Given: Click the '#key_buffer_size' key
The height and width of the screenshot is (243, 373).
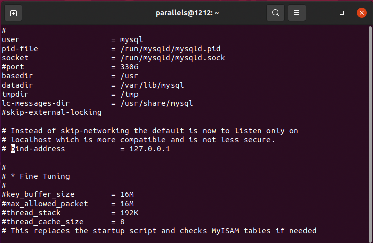Looking at the screenshot, I should (38, 194).
